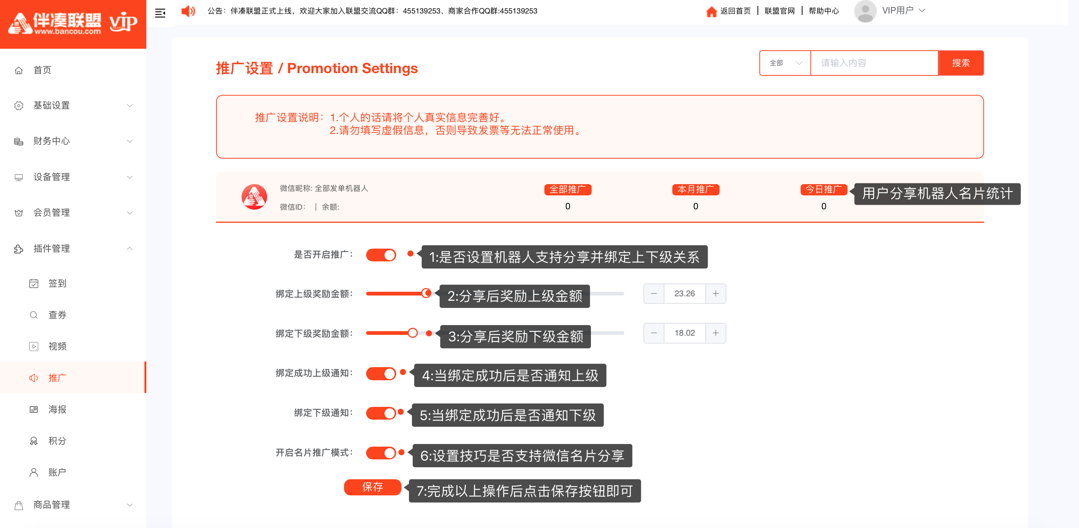Open the 全部 search filter dropdown
Image resolution: width=1079 pixels, height=528 pixels.
pyautogui.click(x=785, y=63)
